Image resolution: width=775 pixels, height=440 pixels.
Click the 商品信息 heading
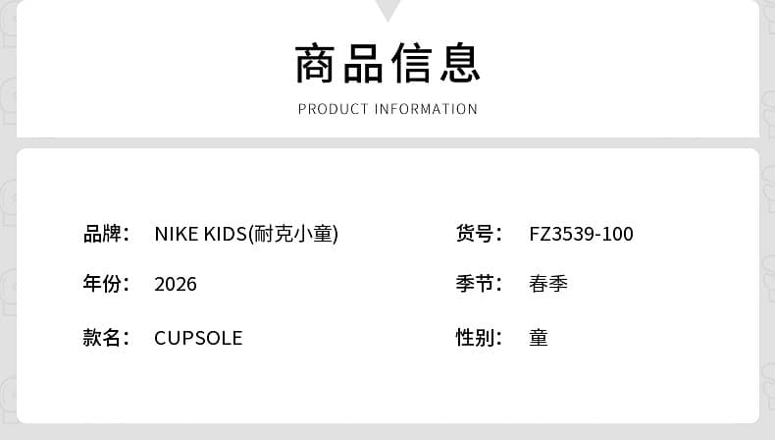click(387, 62)
